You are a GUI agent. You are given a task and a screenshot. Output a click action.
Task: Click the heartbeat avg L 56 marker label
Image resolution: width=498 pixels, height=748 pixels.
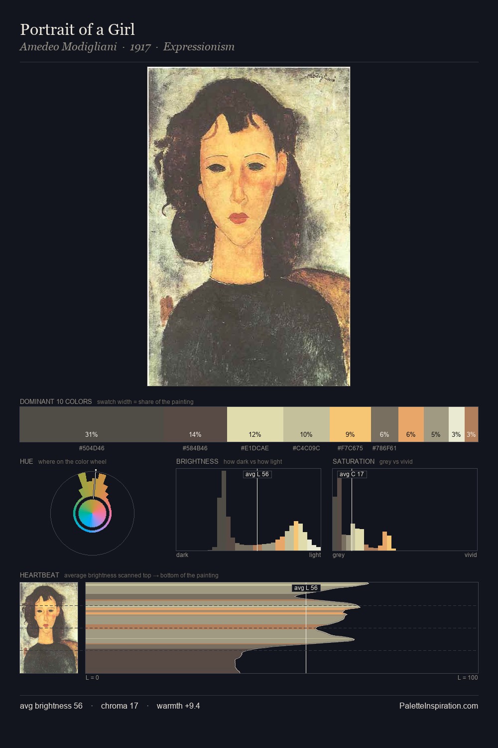point(306,588)
